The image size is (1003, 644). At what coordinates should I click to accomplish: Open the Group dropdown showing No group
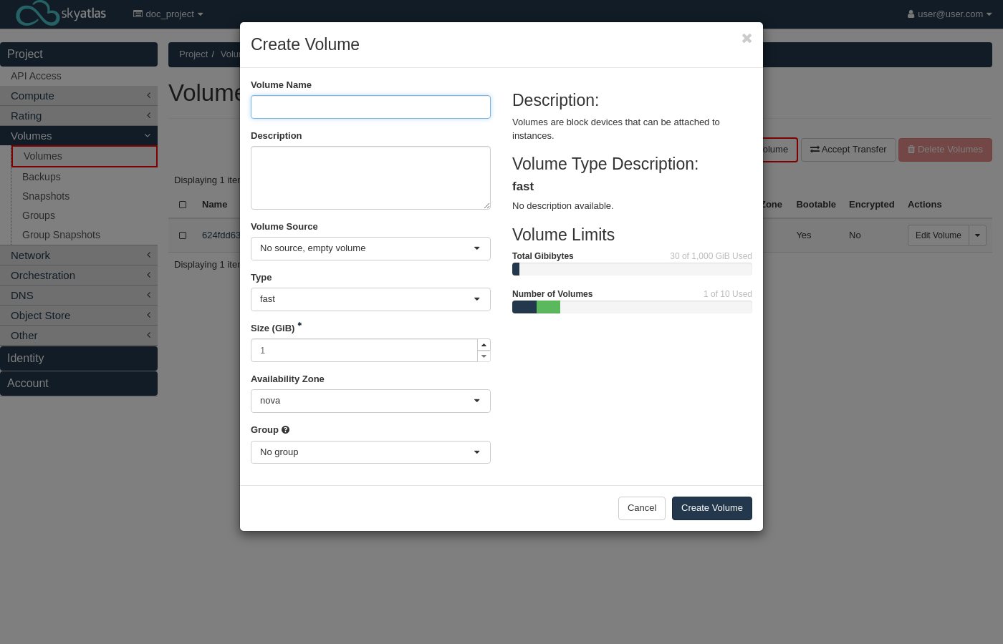click(x=370, y=452)
